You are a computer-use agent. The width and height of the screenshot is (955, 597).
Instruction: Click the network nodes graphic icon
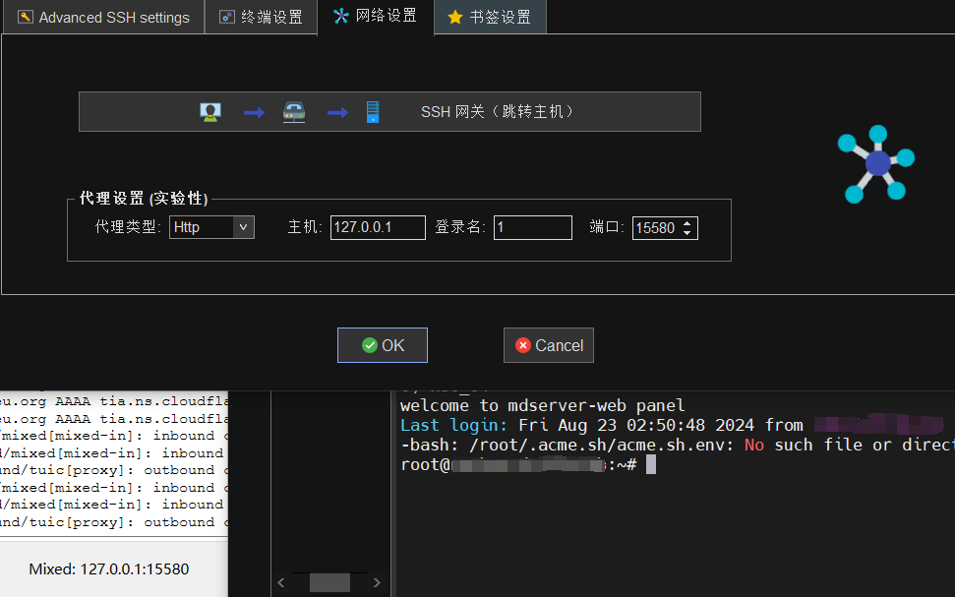tap(875, 164)
